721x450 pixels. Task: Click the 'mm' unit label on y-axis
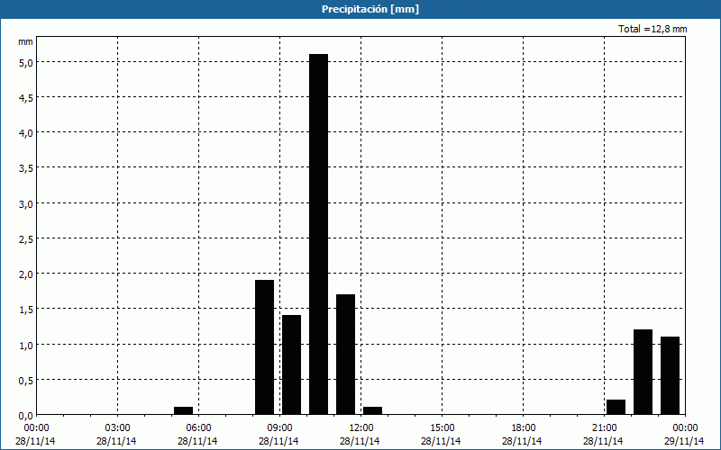[25, 42]
